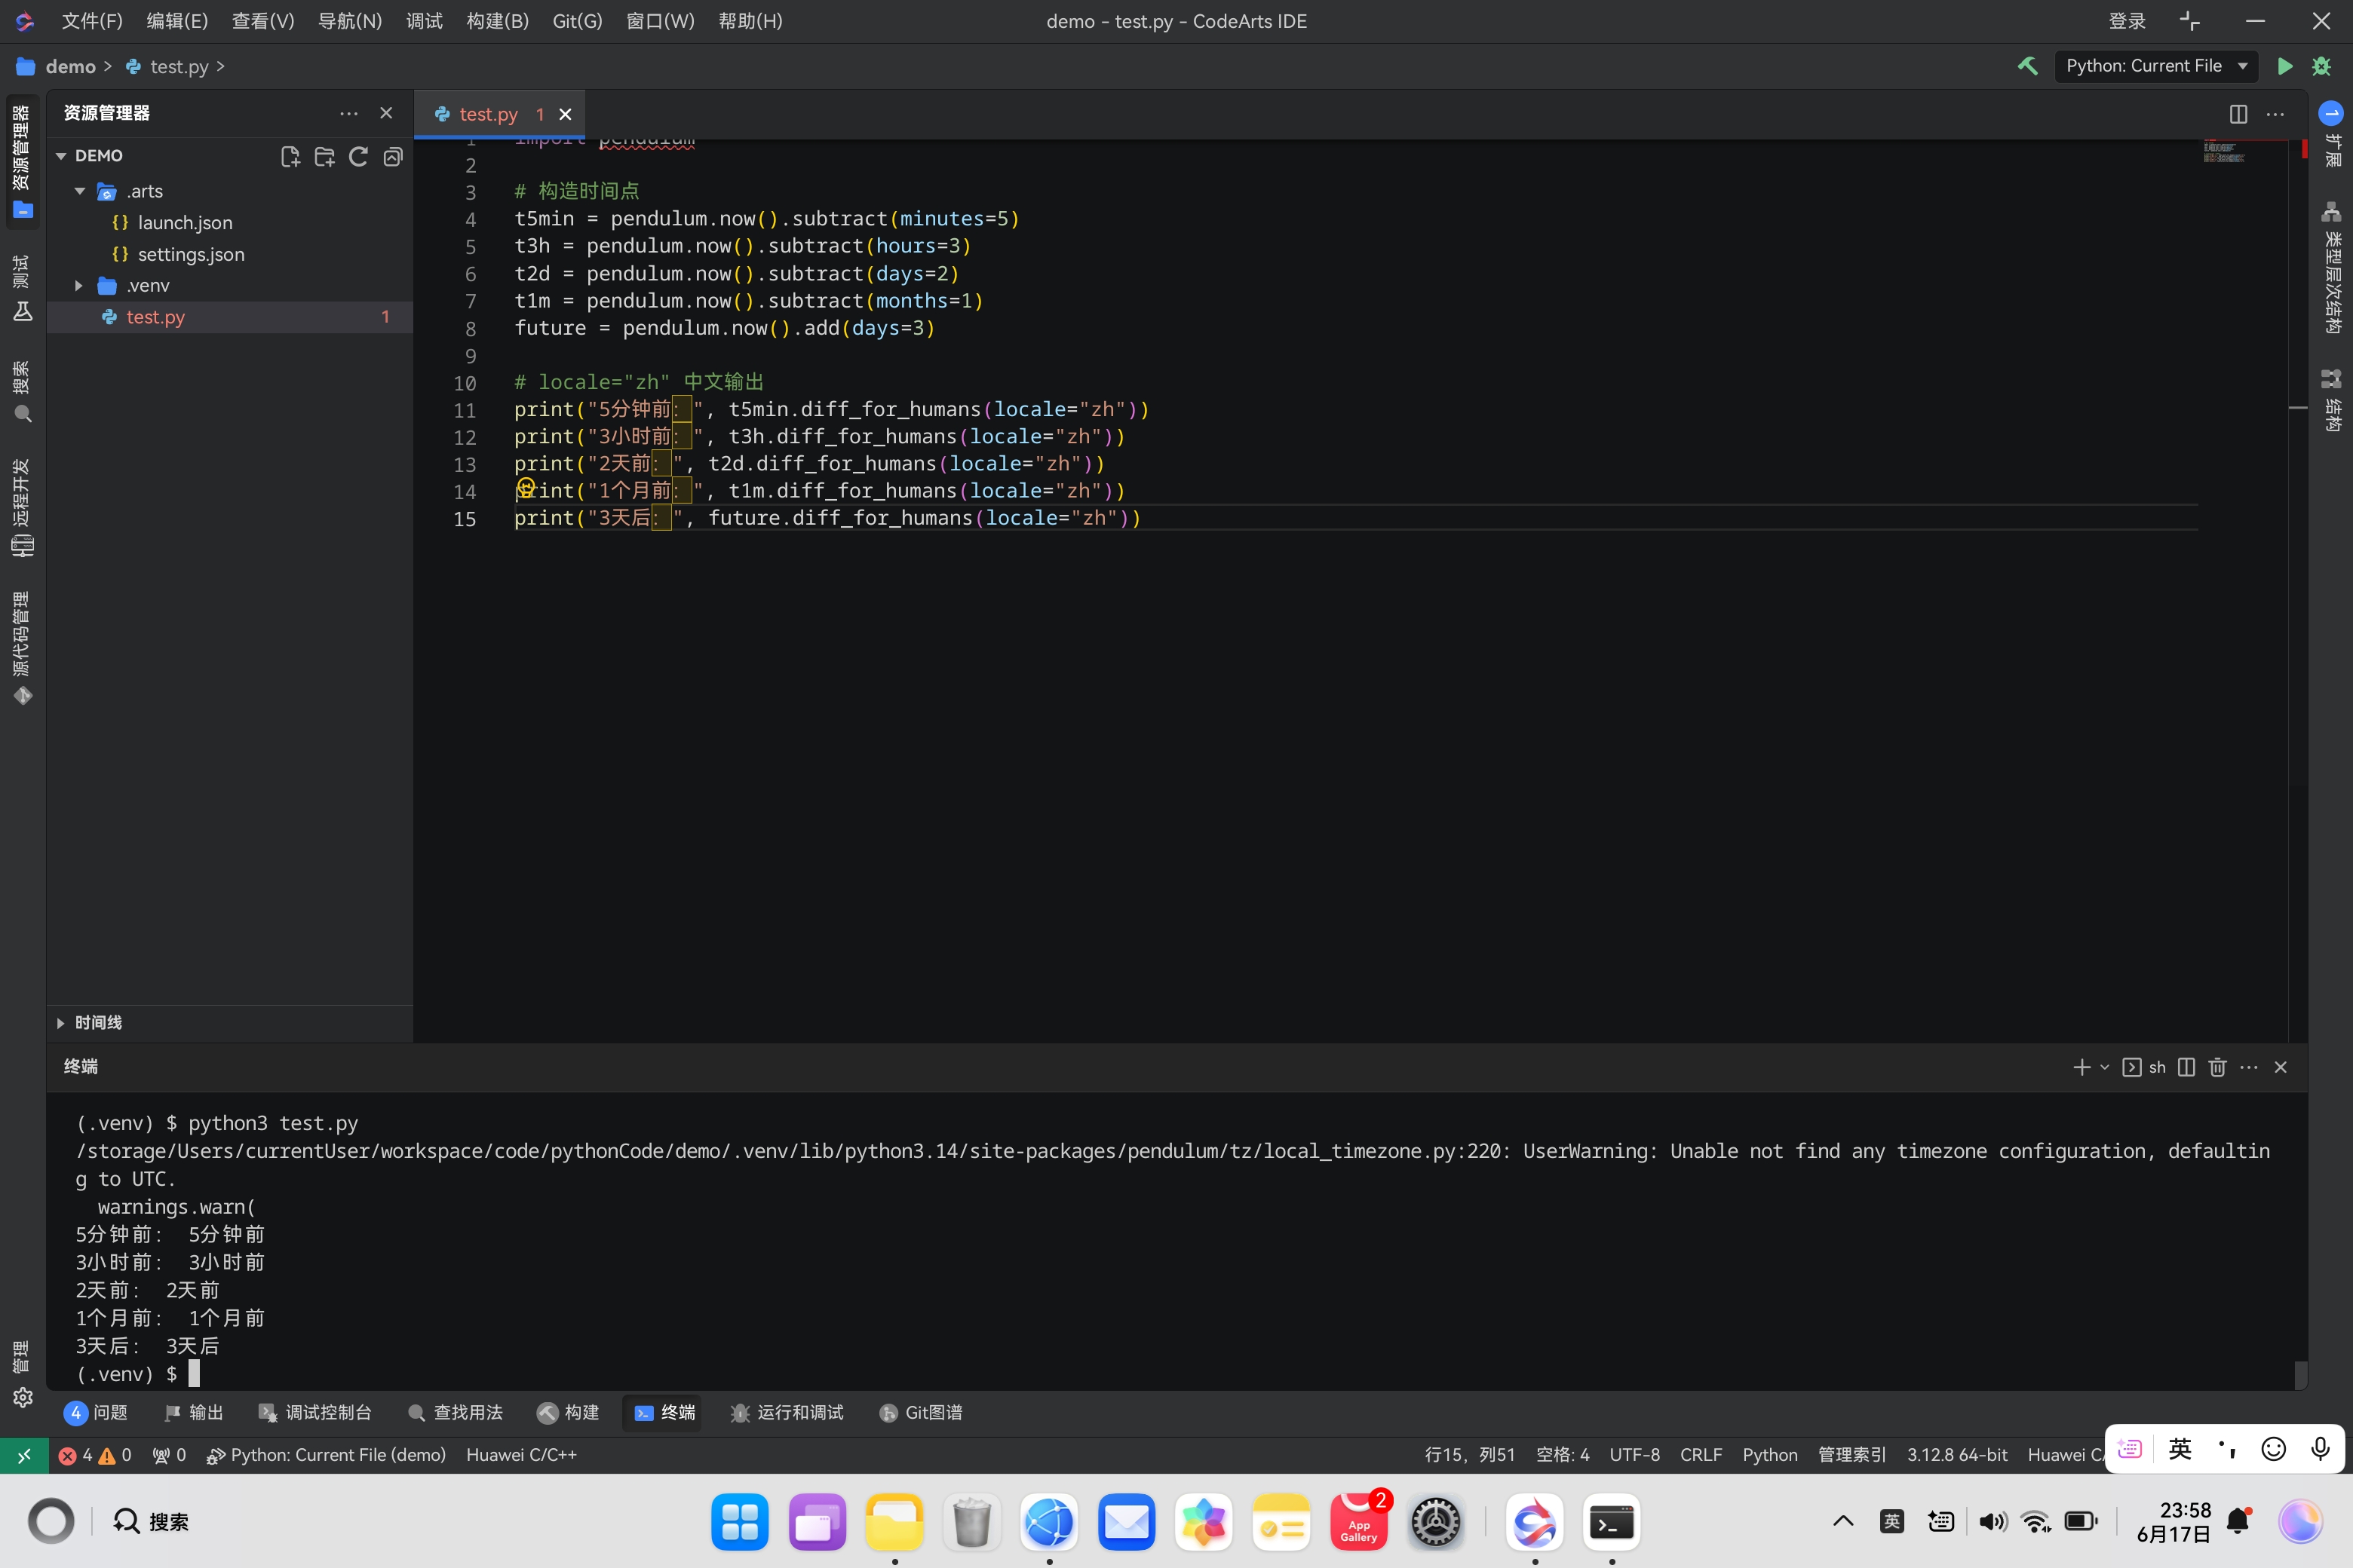Open new terminal profile dropdown arrow

tap(2105, 1067)
